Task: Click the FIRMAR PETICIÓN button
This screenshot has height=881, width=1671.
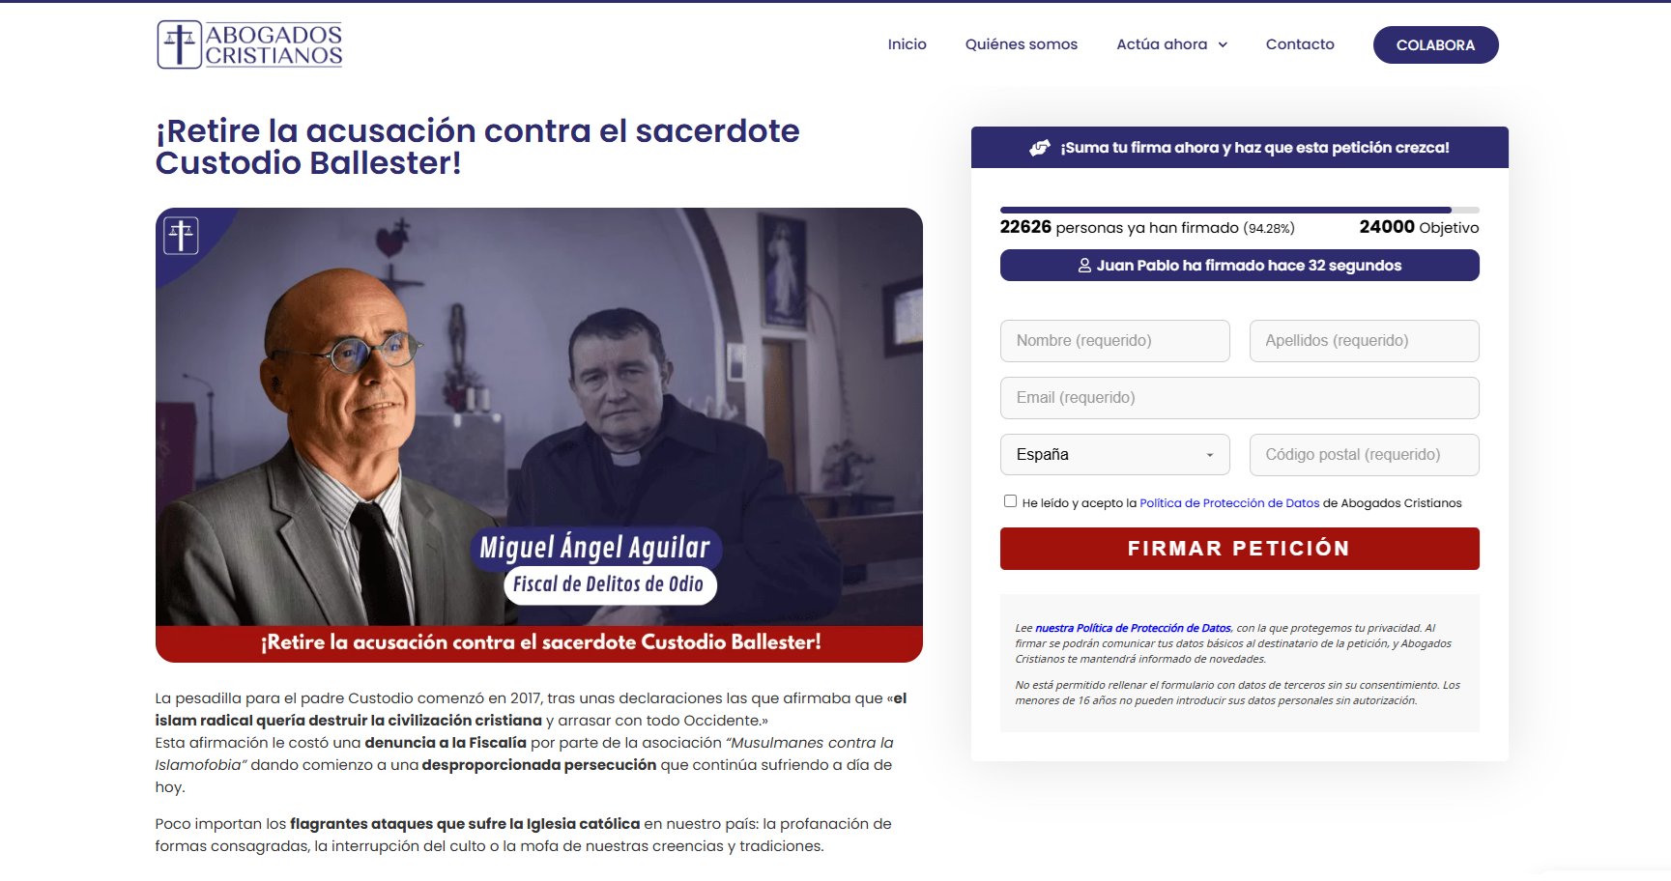Action: point(1239,549)
